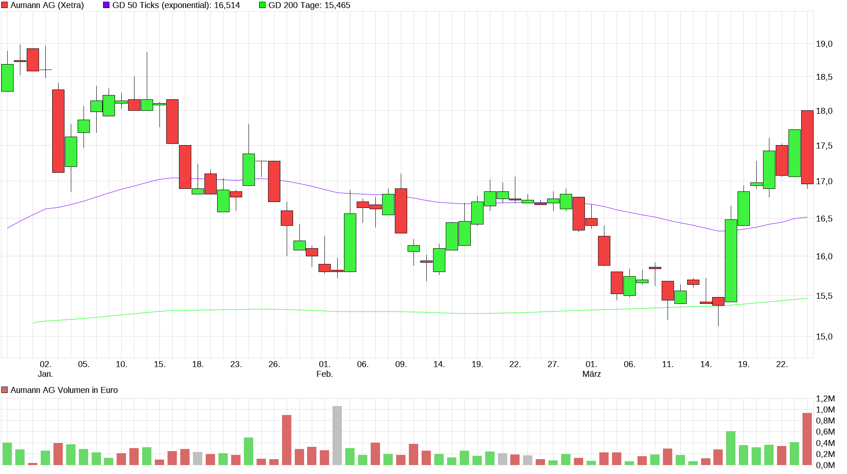847x474 pixels.
Task: Click the '27.' date label
Action: click(x=553, y=364)
